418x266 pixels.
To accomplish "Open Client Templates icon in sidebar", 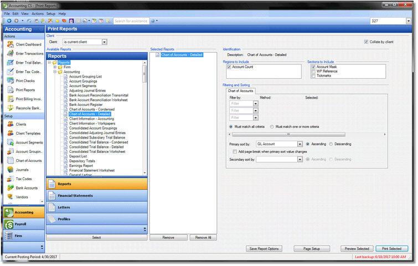I will (11, 133).
